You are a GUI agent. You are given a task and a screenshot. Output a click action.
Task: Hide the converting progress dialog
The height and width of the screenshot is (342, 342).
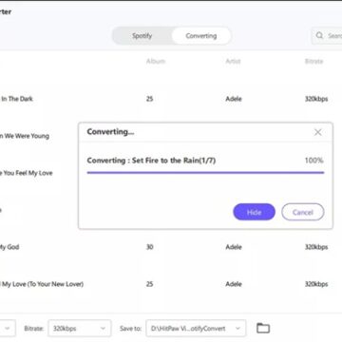point(254,212)
